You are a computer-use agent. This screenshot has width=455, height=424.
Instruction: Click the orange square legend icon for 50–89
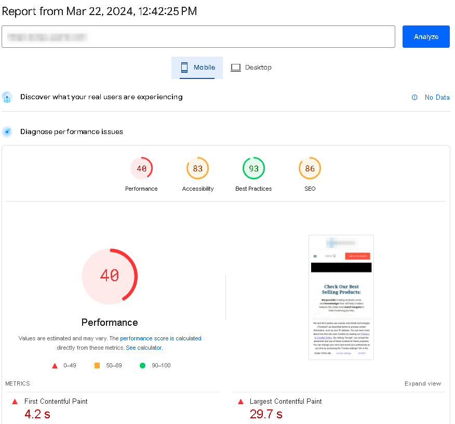[97, 365]
